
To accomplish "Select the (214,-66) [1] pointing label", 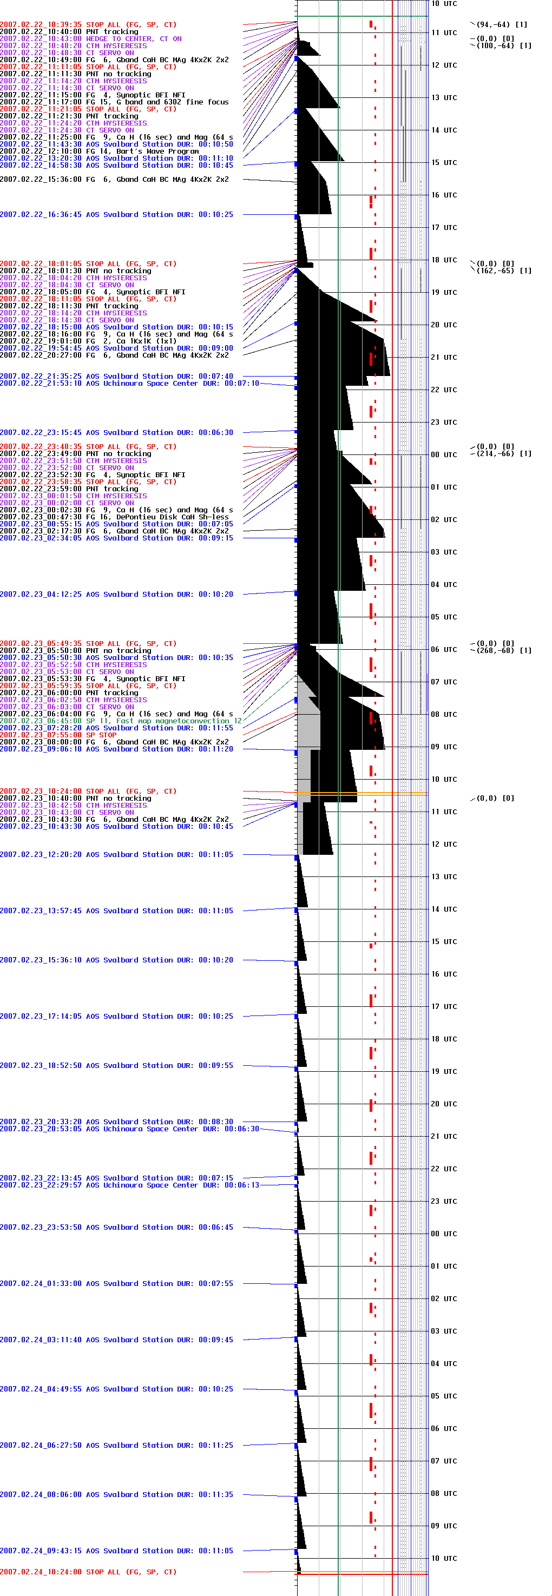I will click(504, 454).
